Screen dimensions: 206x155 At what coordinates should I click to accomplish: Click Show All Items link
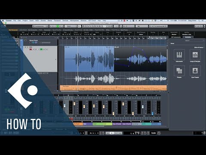pyautogui.click(x=199, y=47)
